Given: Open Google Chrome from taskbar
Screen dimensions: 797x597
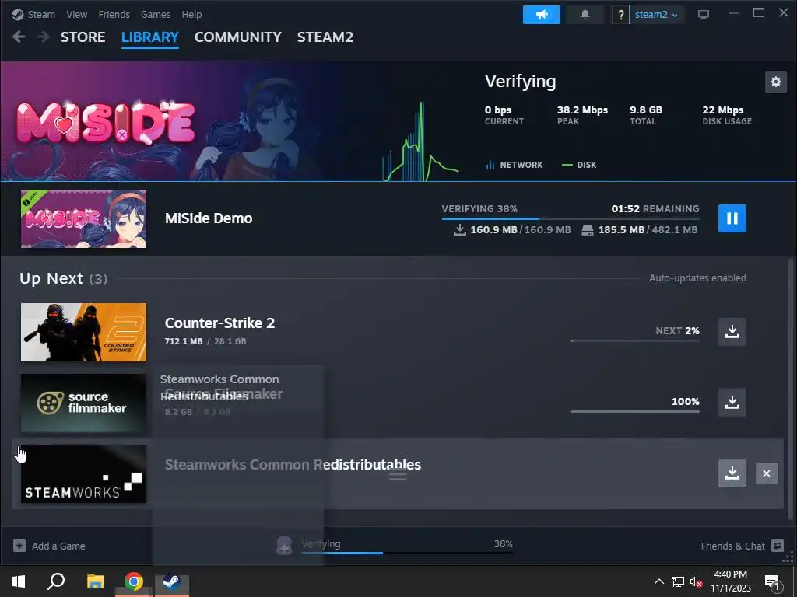Looking at the screenshot, I should pos(134,581).
